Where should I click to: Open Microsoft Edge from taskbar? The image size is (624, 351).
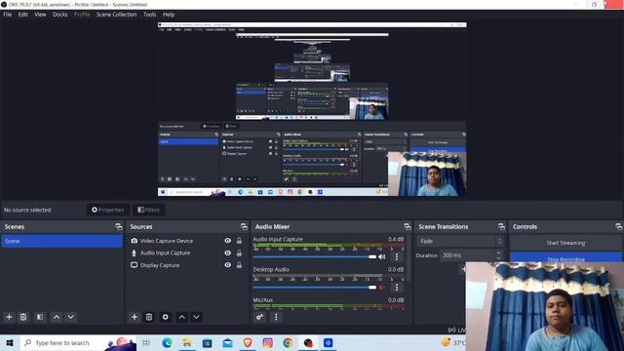pos(167,342)
